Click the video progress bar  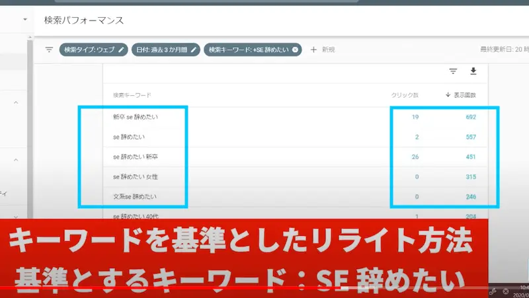(x=264, y=289)
